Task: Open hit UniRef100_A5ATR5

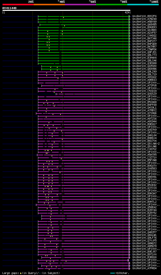Action: point(145,155)
